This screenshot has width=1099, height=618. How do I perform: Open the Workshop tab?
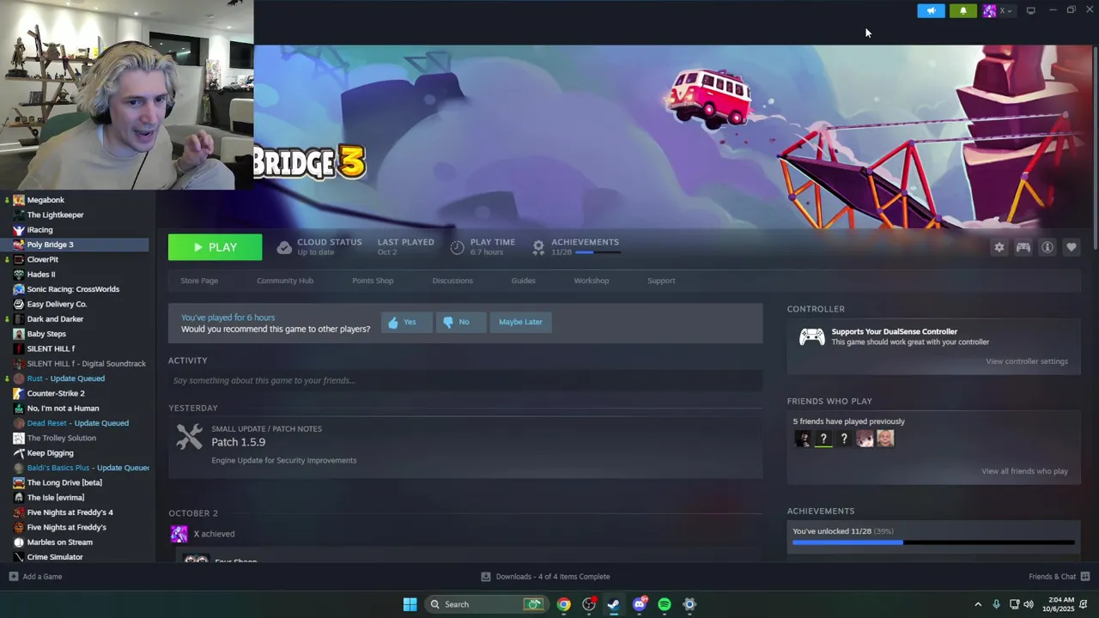592,281
